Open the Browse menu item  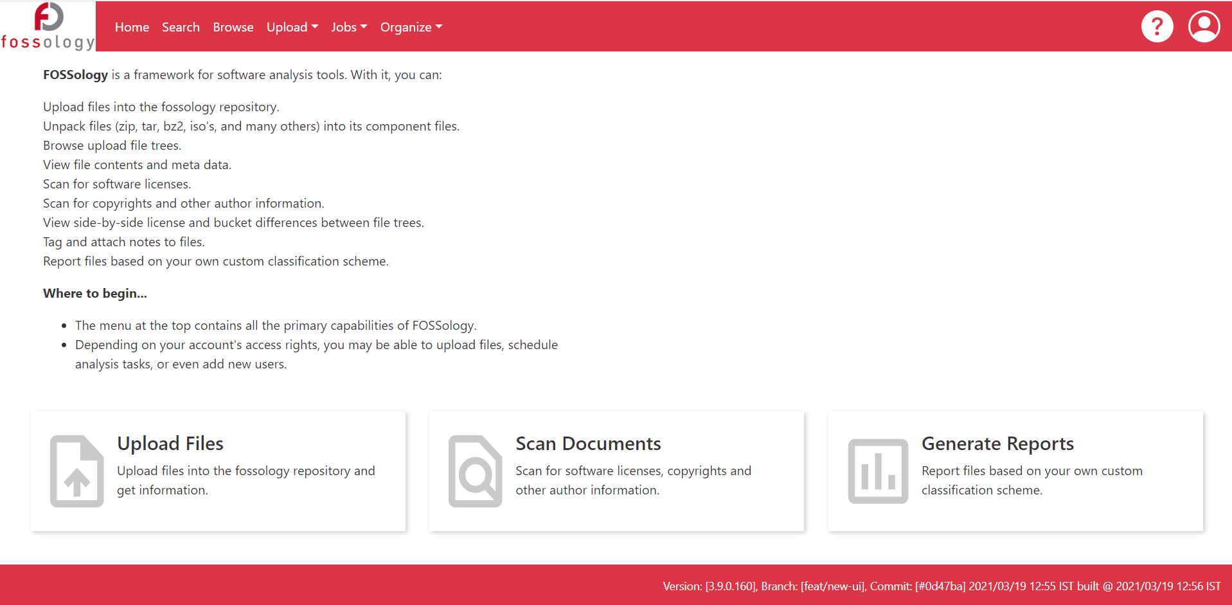tap(233, 27)
